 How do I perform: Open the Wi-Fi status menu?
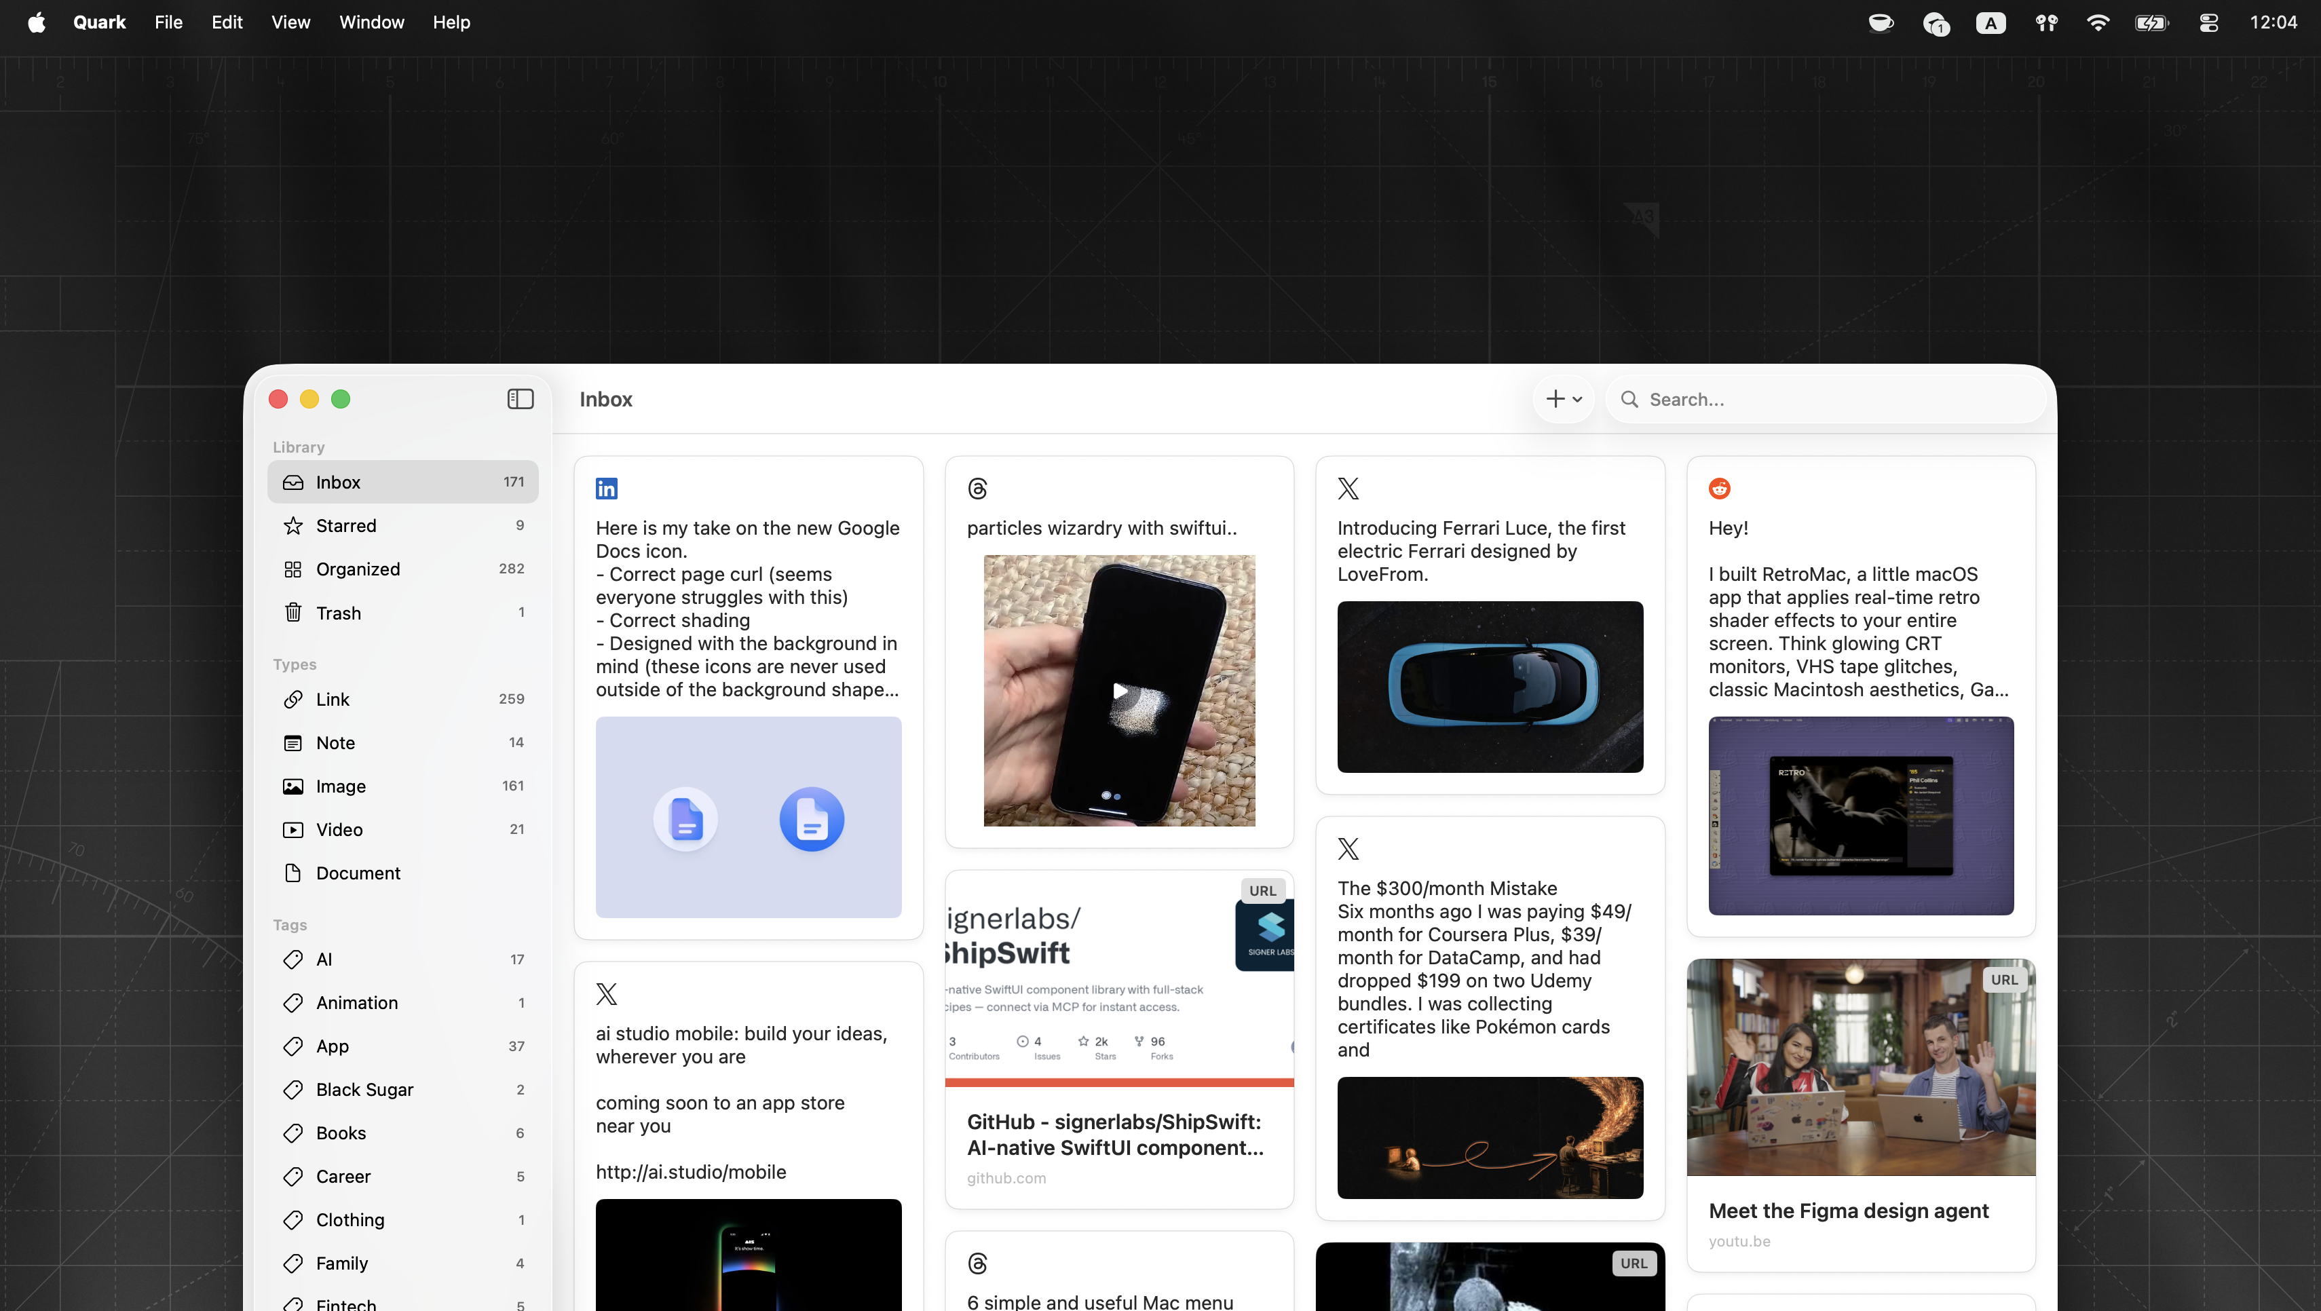point(2098,22)
